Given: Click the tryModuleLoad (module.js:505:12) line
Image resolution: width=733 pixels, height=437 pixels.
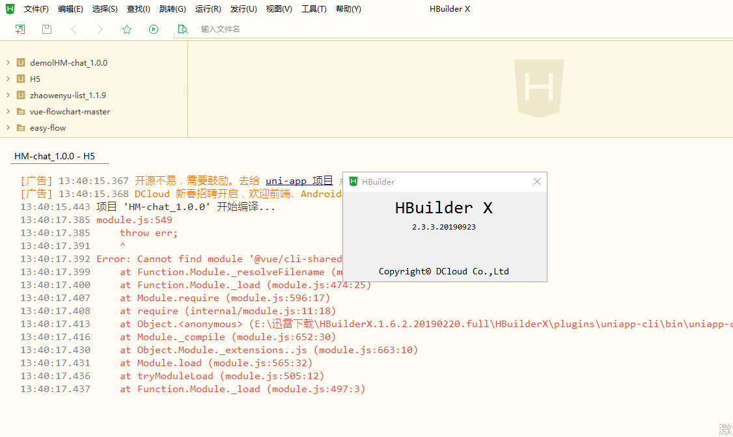Looking at the screenshot, I should tap(222, 377).
